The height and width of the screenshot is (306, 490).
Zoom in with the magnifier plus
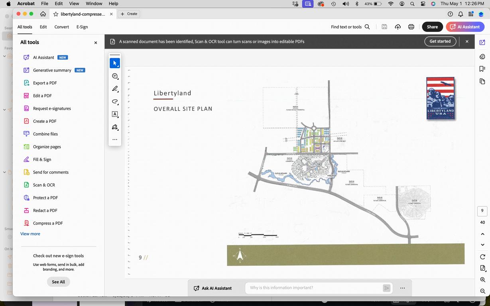click(482, 280)
